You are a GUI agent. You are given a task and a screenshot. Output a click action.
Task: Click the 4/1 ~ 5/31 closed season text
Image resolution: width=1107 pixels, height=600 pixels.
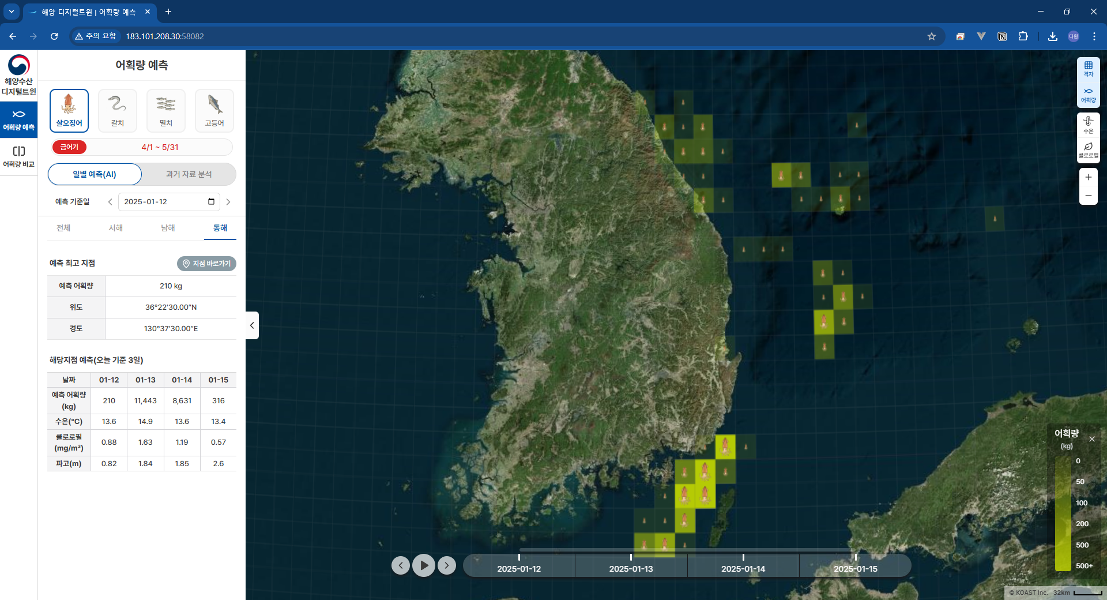pyautogui.click(x=160, y=147)
